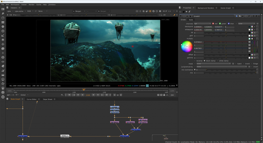Play the timeline forward
This screenshot has width=263, height=143.
tap(93, 95)
